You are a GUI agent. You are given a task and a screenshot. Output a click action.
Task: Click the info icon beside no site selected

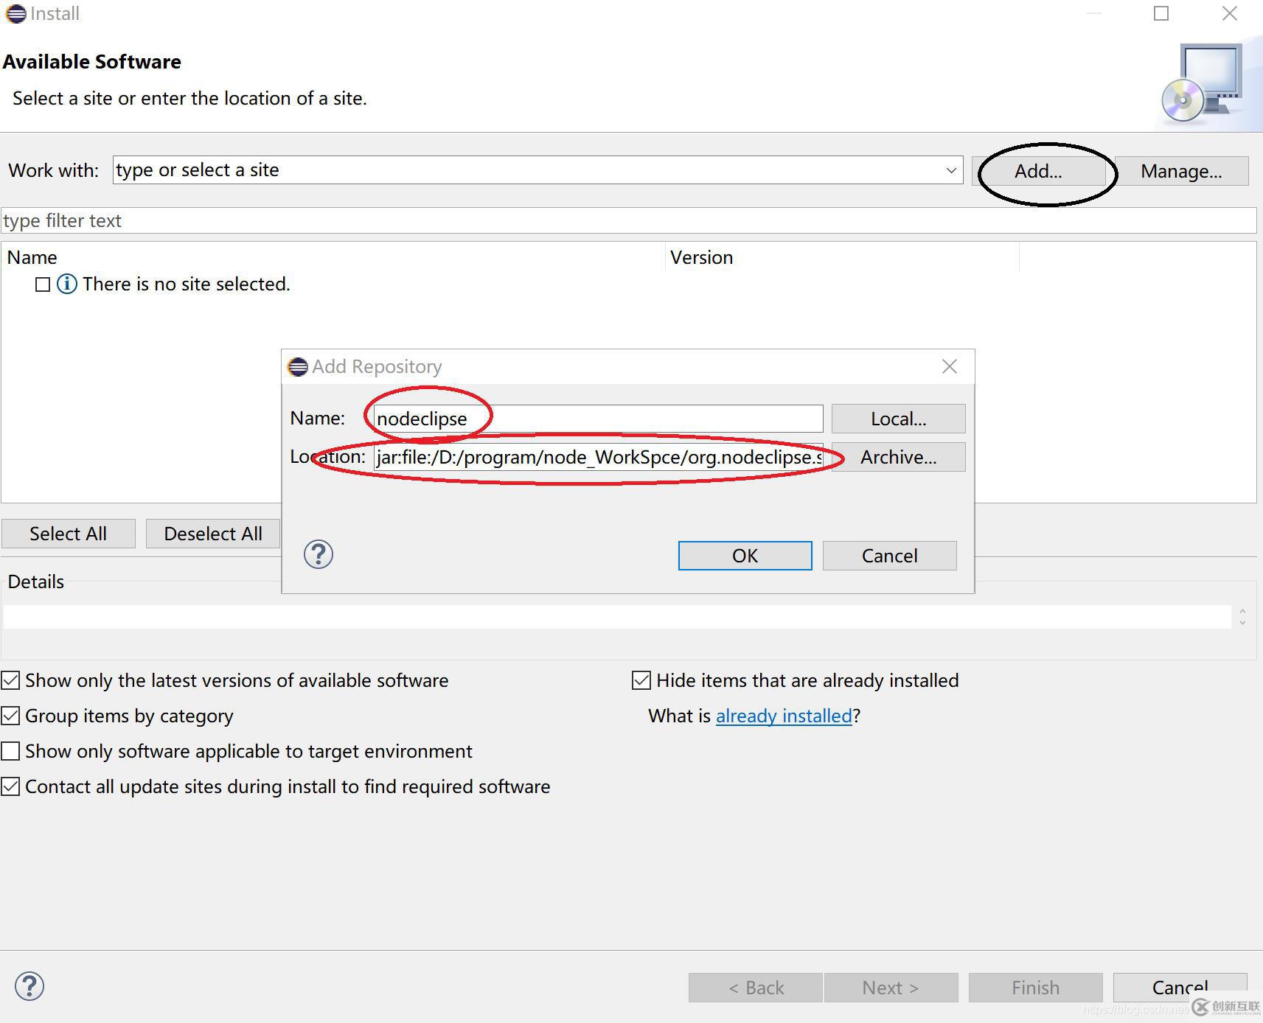pyautogui.click(x=67, y=284)
